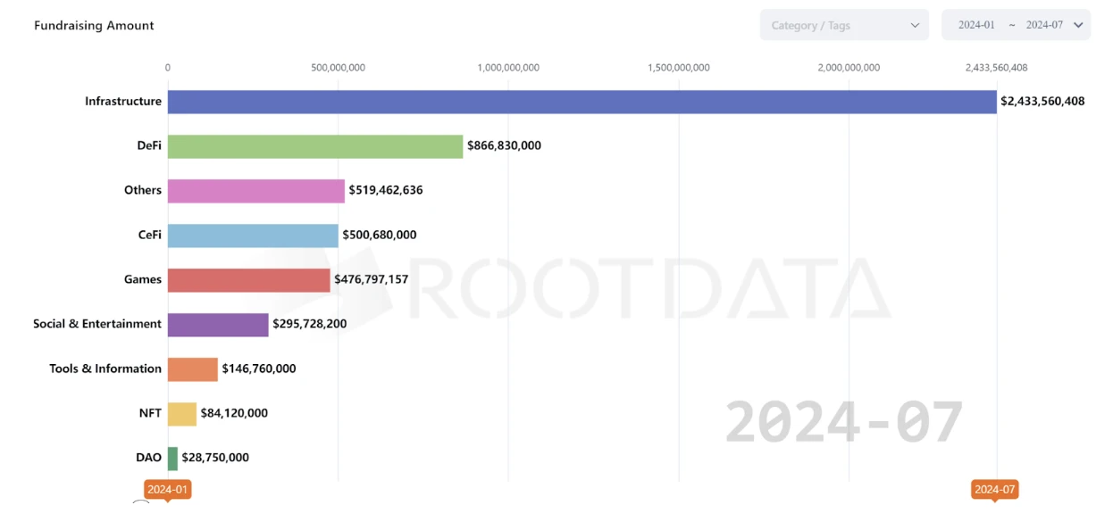Click the 2024-07 end date field
Viewport: 1113px width, 530px height.
(1043, 25)
